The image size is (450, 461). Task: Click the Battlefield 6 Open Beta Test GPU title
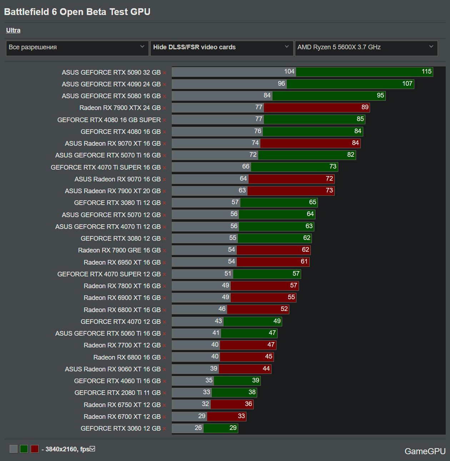point(77,12)
